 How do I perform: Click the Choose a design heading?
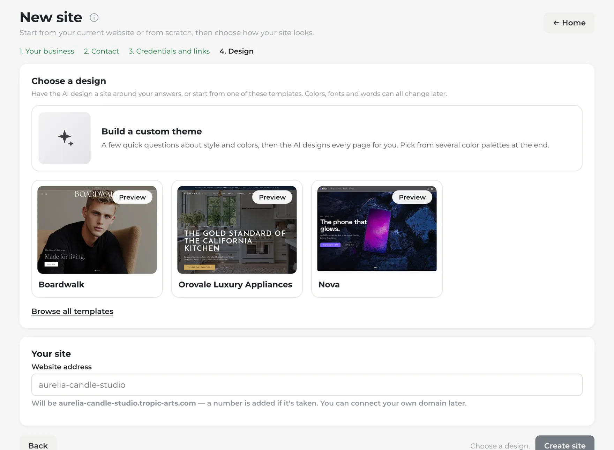tap(69, 81)
